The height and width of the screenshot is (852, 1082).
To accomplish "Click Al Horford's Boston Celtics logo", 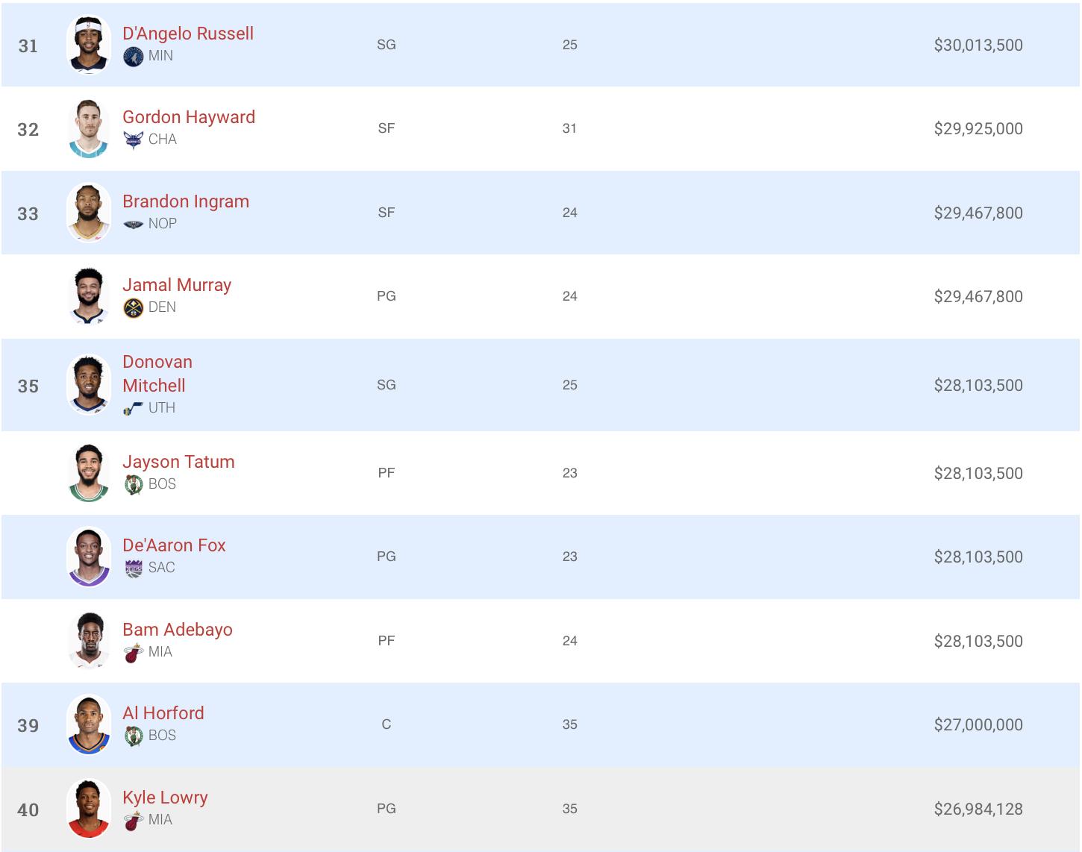I will (x=133, y=736).
